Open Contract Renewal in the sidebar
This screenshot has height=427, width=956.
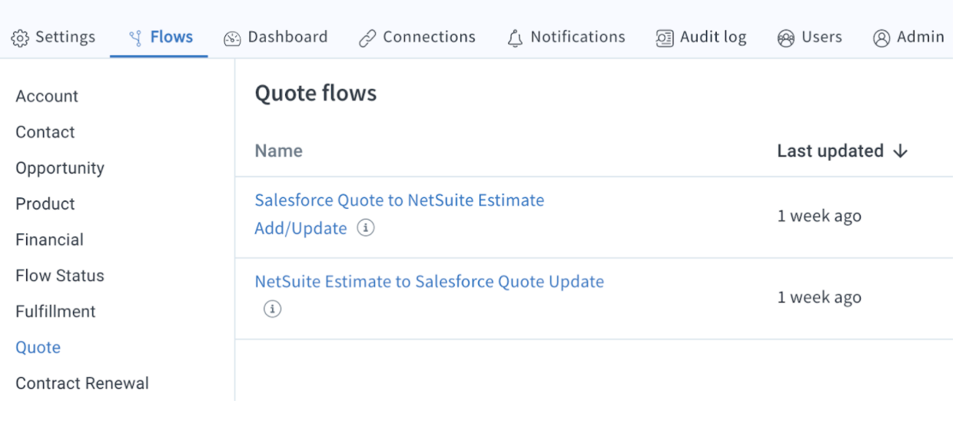pos(82,383)
